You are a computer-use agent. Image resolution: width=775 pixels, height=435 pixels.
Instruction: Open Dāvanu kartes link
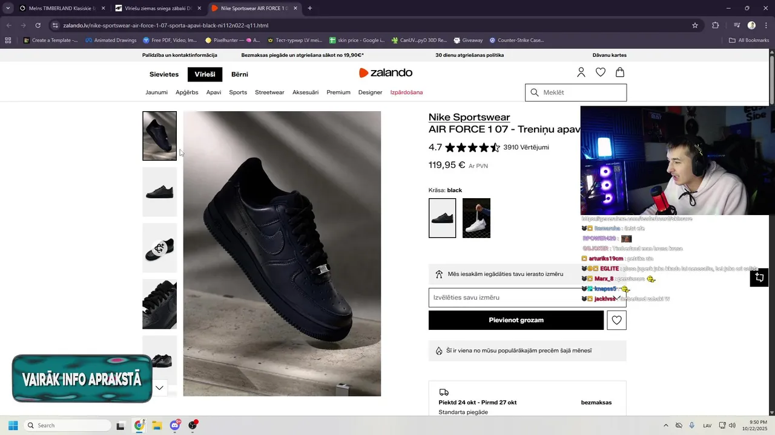(610, 55)
